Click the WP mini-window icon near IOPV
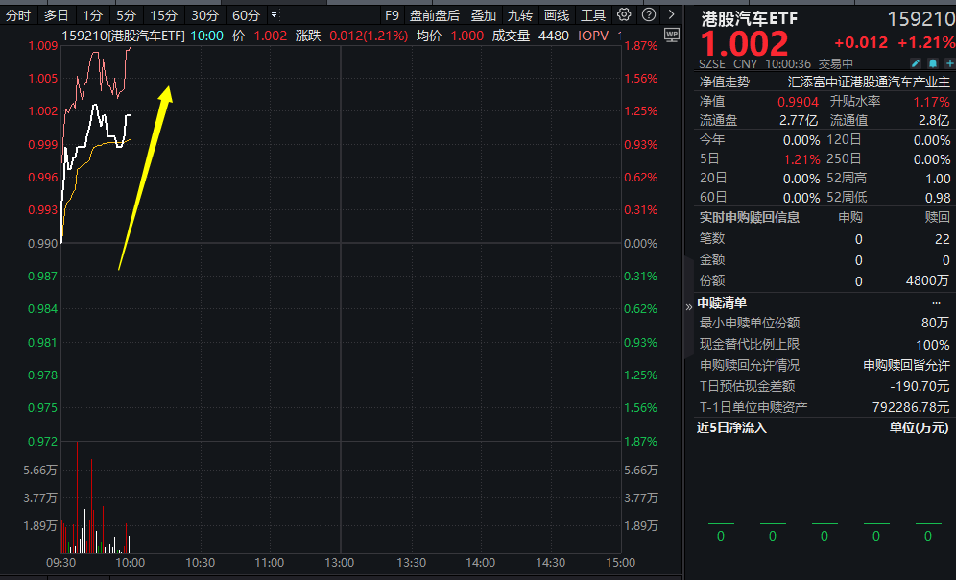This screenshot has width=956, height=580. [672, 35]
